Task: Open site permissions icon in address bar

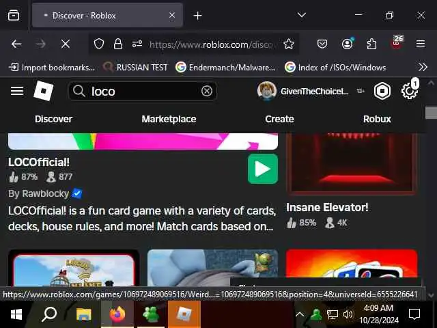Action: tap(137, 44)
